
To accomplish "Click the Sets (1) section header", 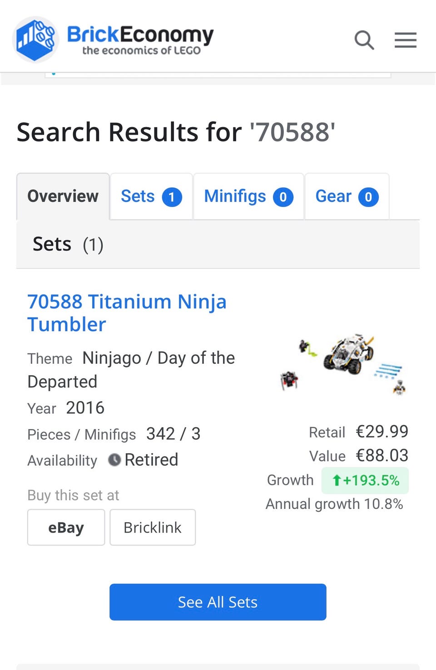I will [x=68, y=245].
